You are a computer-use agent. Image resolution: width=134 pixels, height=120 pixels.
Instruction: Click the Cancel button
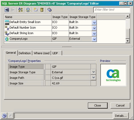point(120,105)
